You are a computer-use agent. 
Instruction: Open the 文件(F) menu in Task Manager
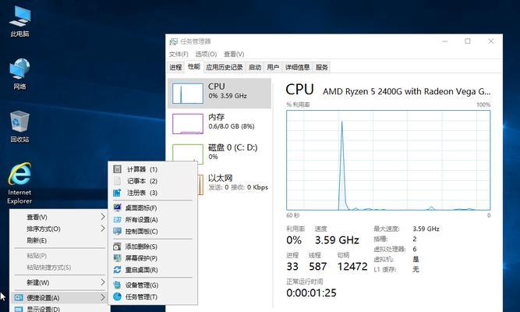click(x=179, y=54)
